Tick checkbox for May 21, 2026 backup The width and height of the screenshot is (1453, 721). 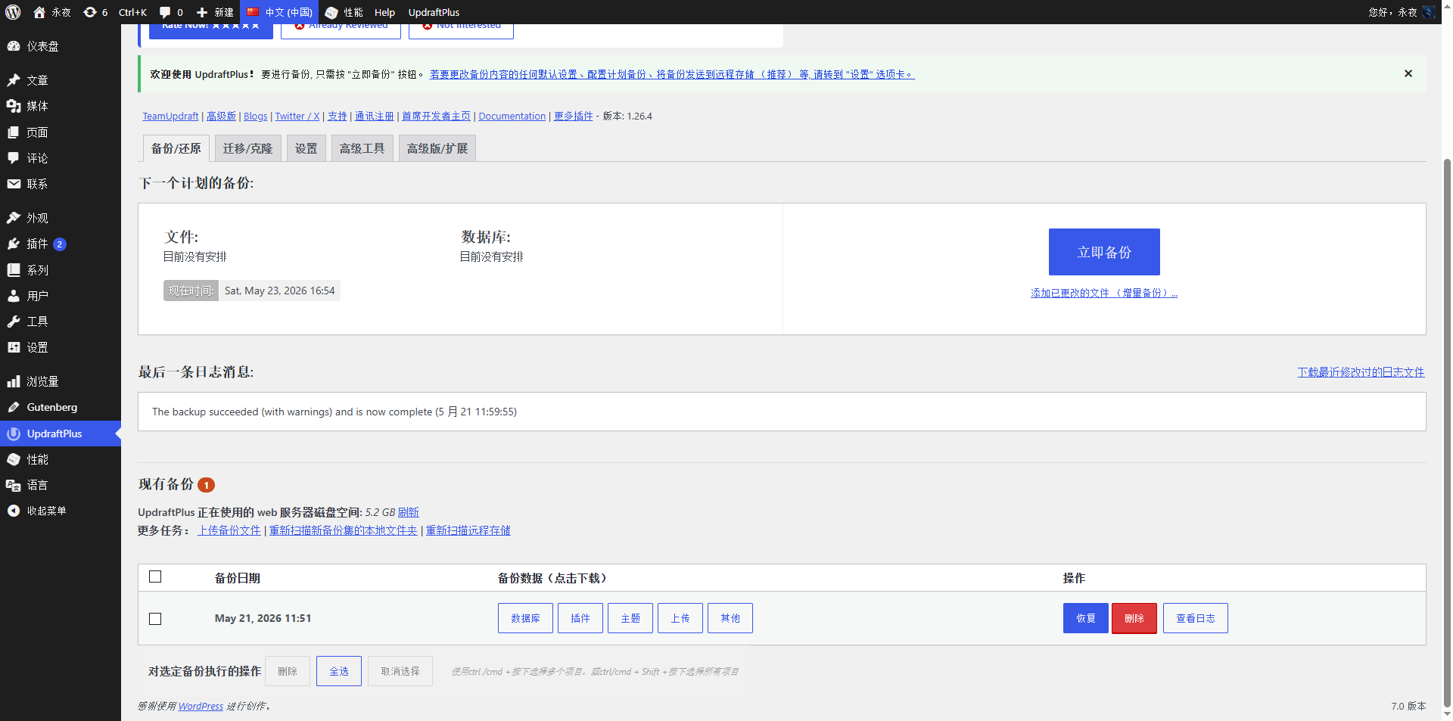click(x=155, y=619)
